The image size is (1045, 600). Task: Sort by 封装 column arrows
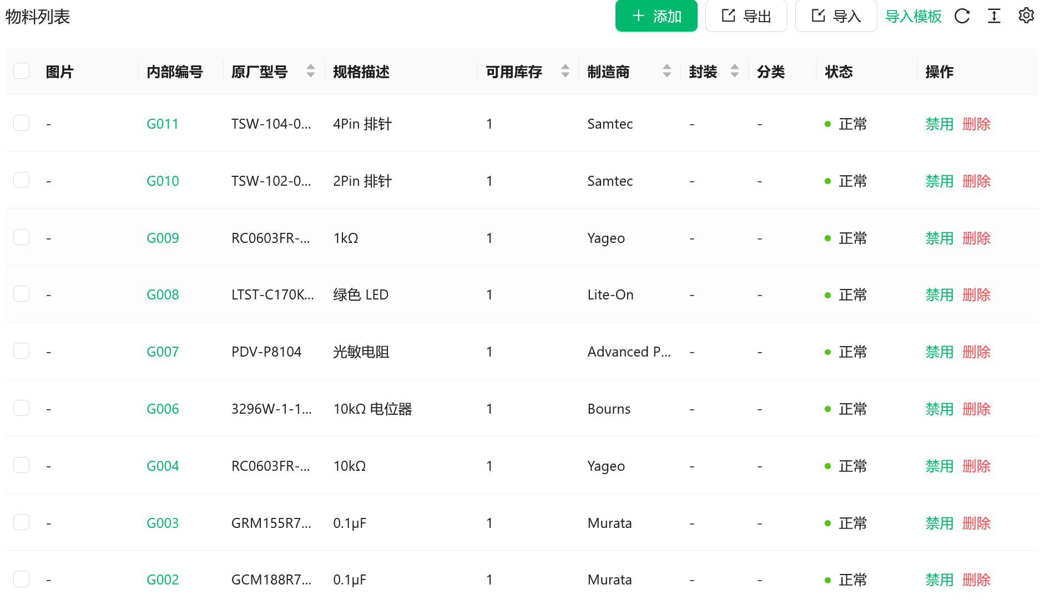pyautogui.click(x=734, y=71)
